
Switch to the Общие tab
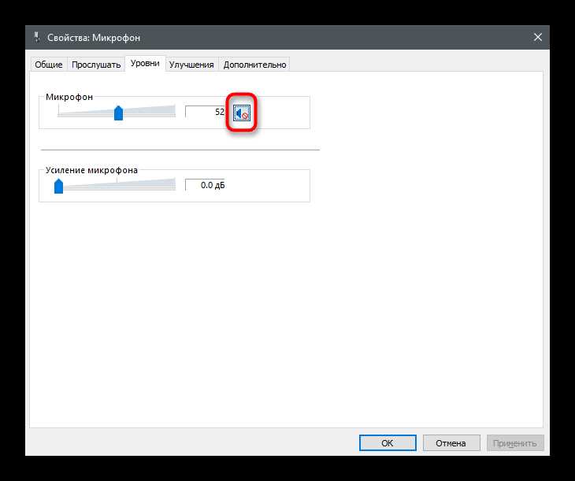point(48,65)
